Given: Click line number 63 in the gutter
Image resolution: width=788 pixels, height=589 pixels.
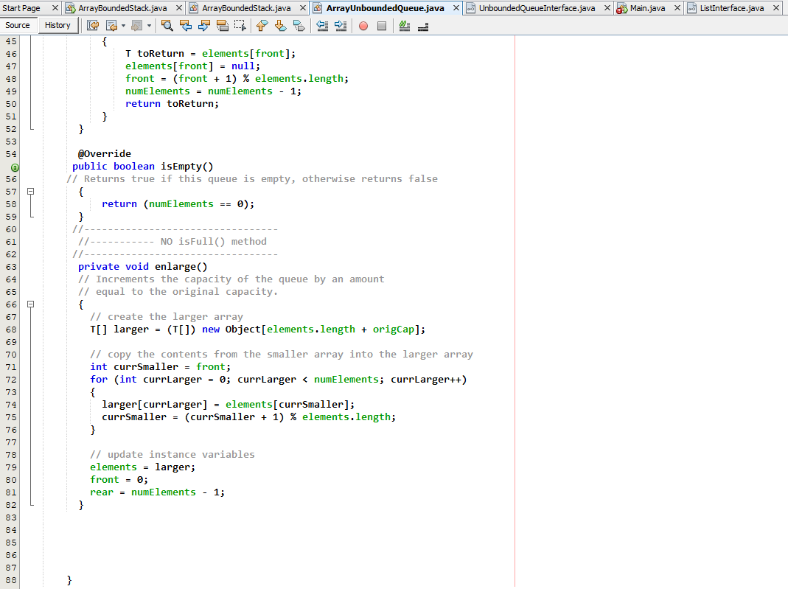Looking at the screenshot, I should (x=11, y=267).
